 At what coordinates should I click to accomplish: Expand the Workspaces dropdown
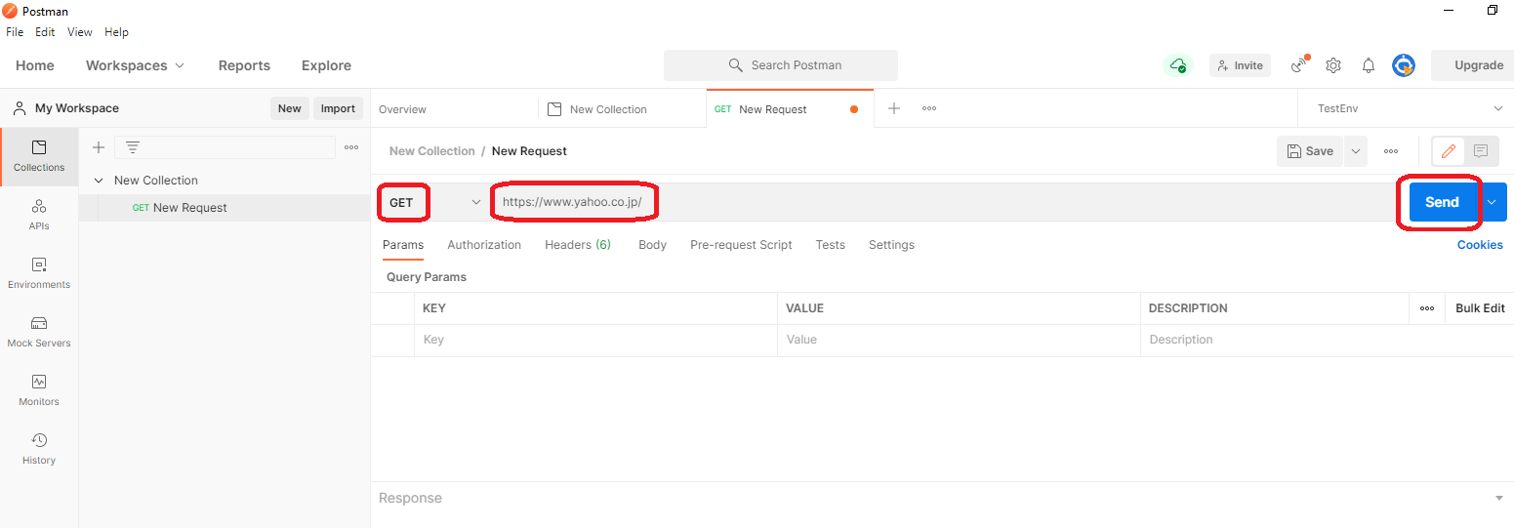click(135, 65)
